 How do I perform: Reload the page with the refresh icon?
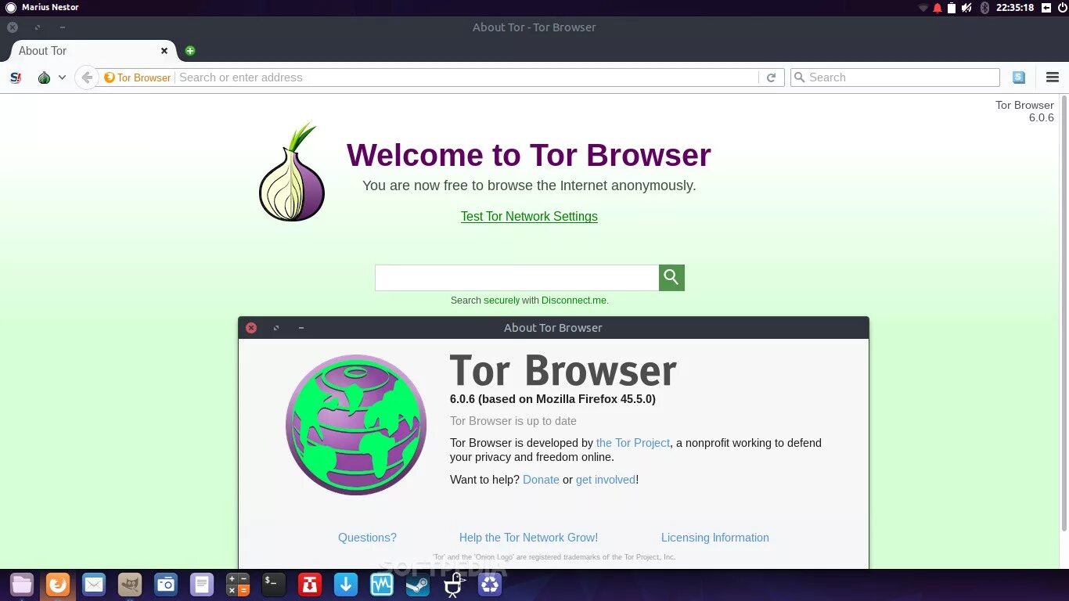click(771, 77)
